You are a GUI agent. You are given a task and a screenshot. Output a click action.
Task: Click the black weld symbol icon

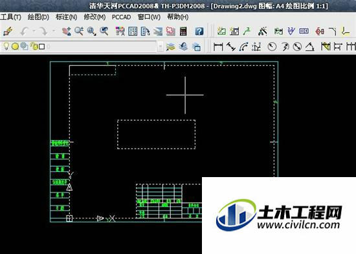pyautogui.click(x=263, y=31)
